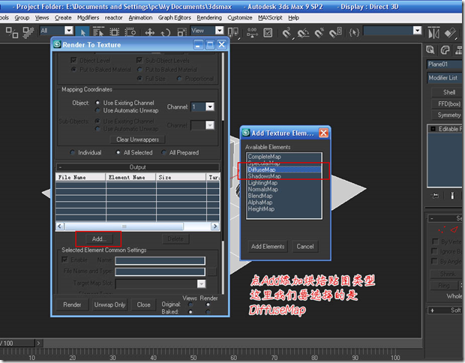Viewport: 465px width, 363px height.
Task: Toggle Angle Snap icon
Action: tap(303, 32)
